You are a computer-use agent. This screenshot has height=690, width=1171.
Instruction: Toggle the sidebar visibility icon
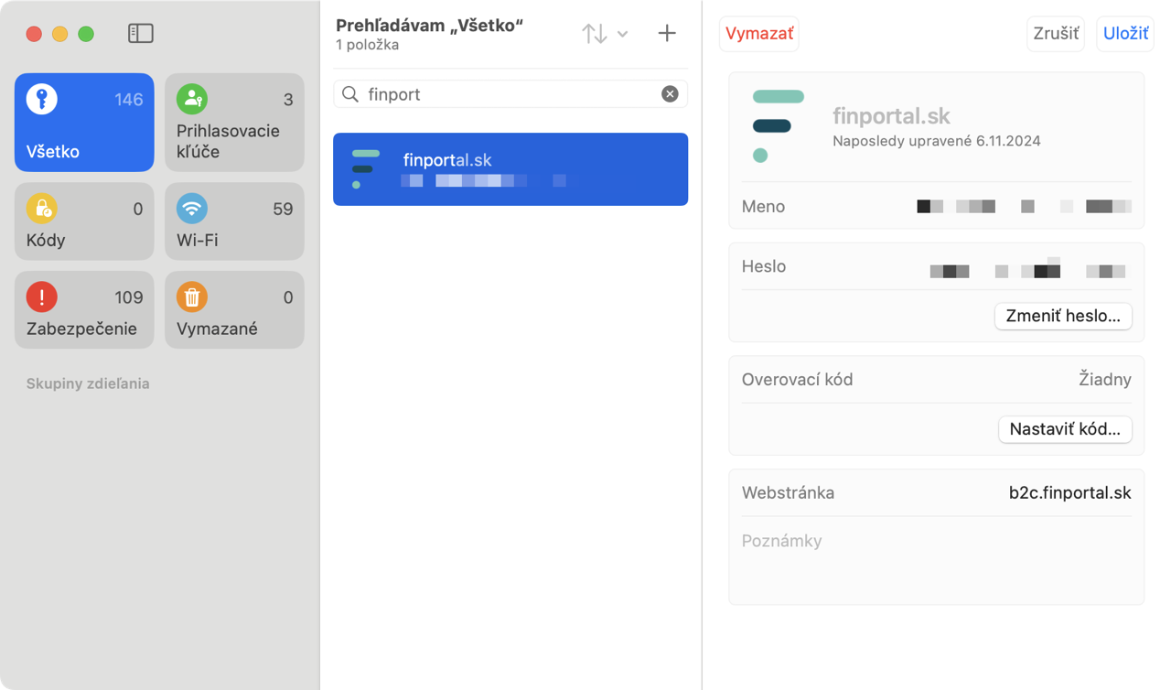tap(140, 33)
